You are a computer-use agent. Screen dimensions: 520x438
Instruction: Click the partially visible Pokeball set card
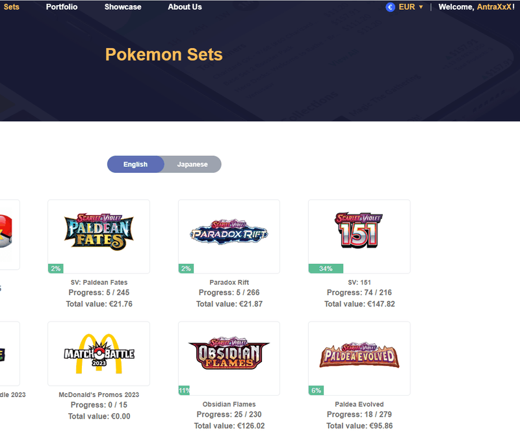(10, 235)
